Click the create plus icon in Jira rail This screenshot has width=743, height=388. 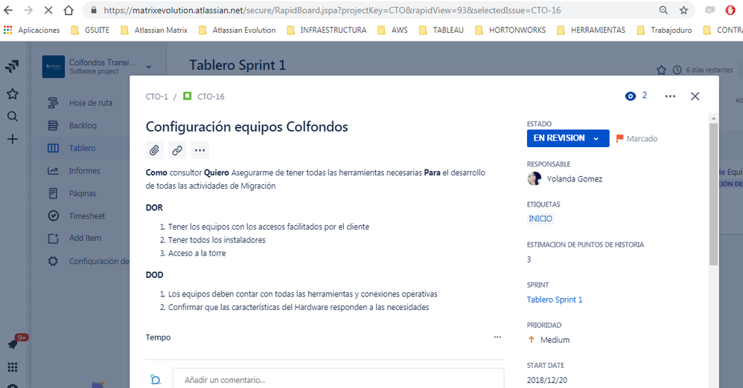click(x=13, y=139)
